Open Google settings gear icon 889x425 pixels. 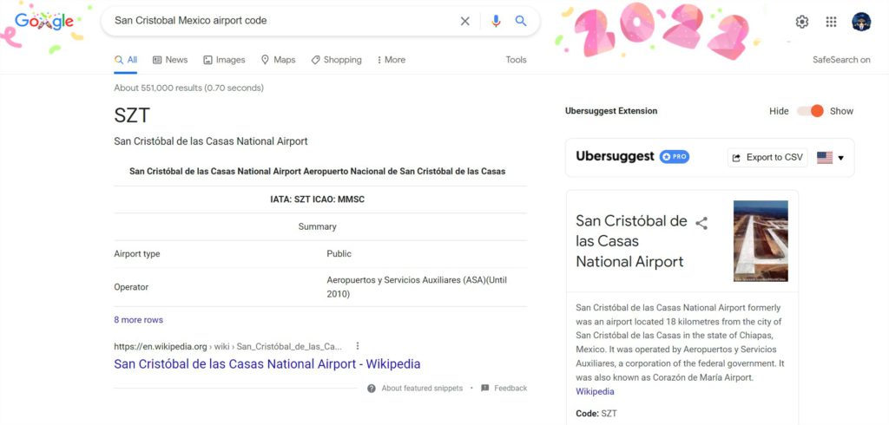[x=801, y=22]
